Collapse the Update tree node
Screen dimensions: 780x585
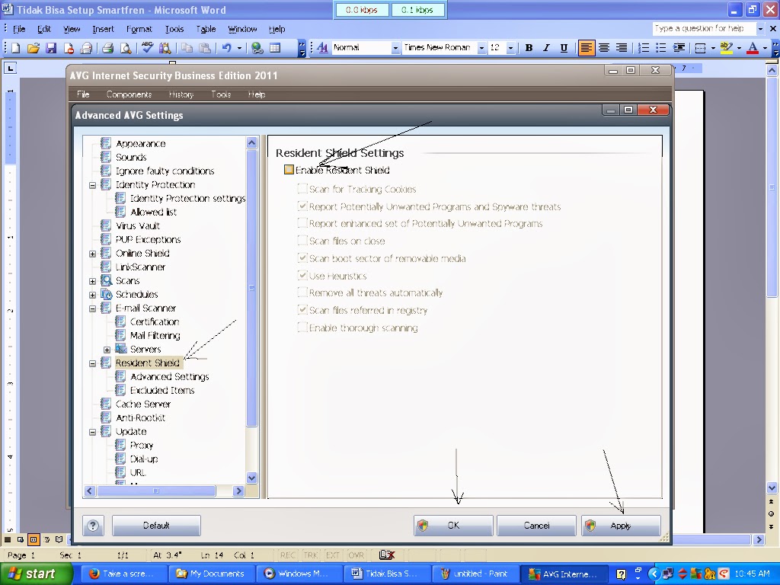pos(92,433)
